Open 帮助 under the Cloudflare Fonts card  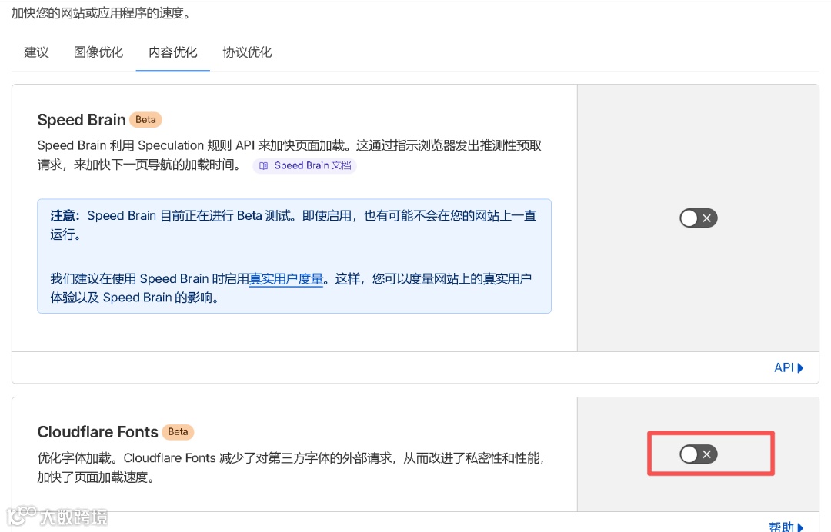786,526
